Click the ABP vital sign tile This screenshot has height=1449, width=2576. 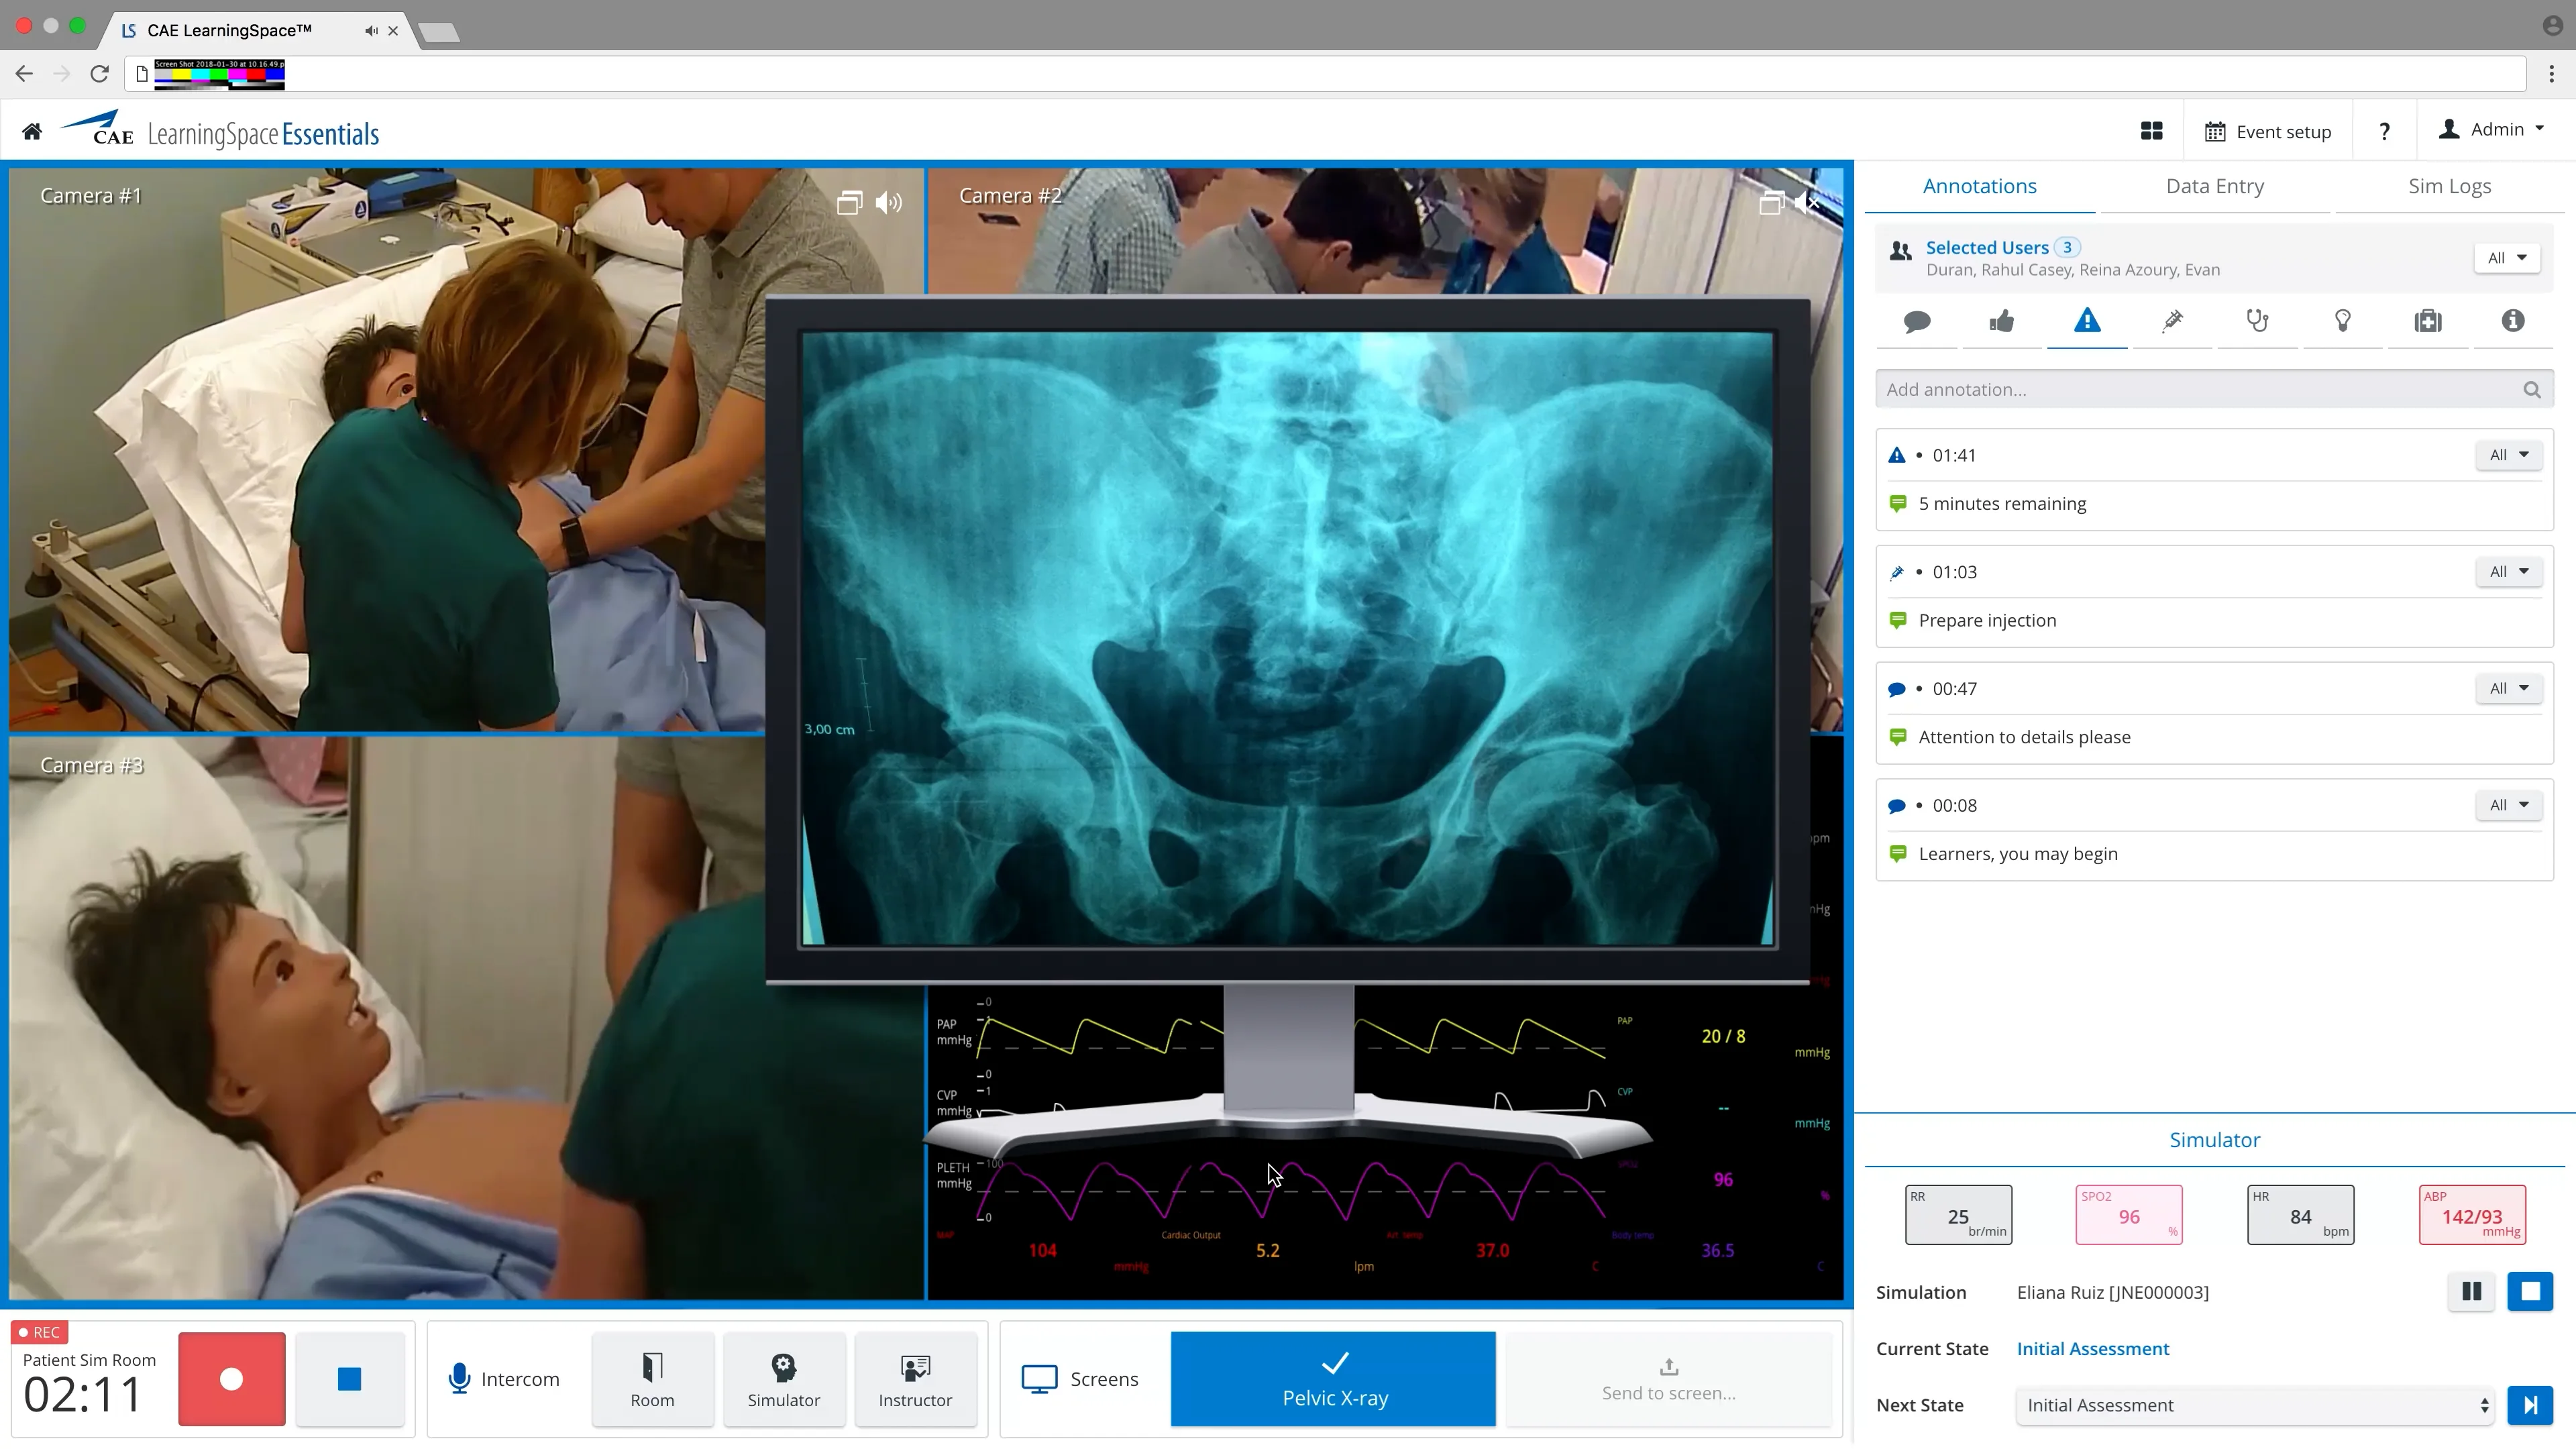(2472, 1215)
